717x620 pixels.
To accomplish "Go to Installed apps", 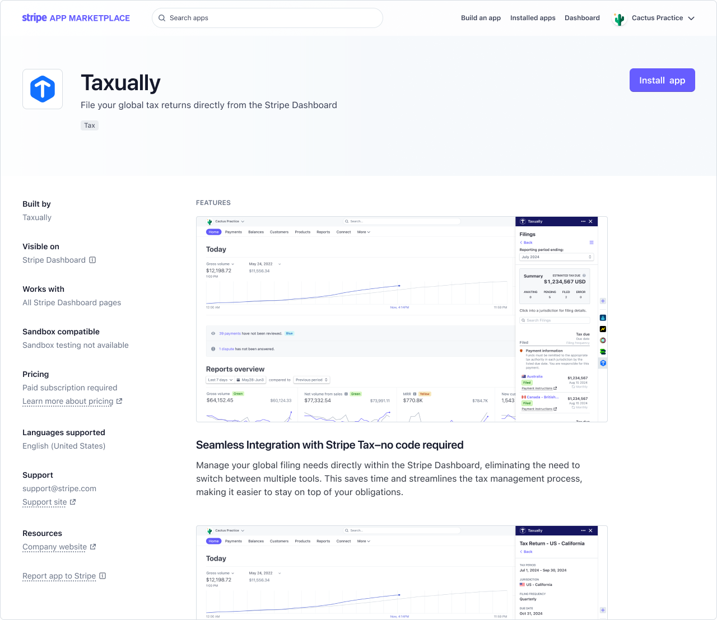I will tap(533, 18).
